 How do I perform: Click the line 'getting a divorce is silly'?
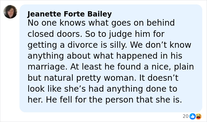[x=109, y=45]
